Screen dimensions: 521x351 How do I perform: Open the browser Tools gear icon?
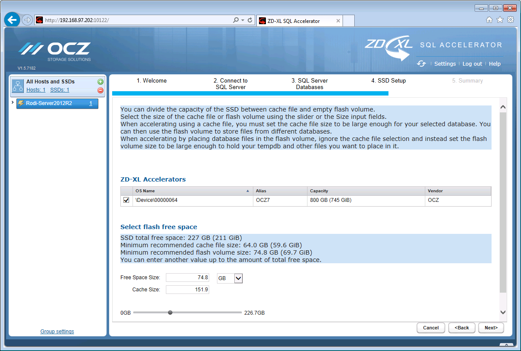(x=510, y=19)
